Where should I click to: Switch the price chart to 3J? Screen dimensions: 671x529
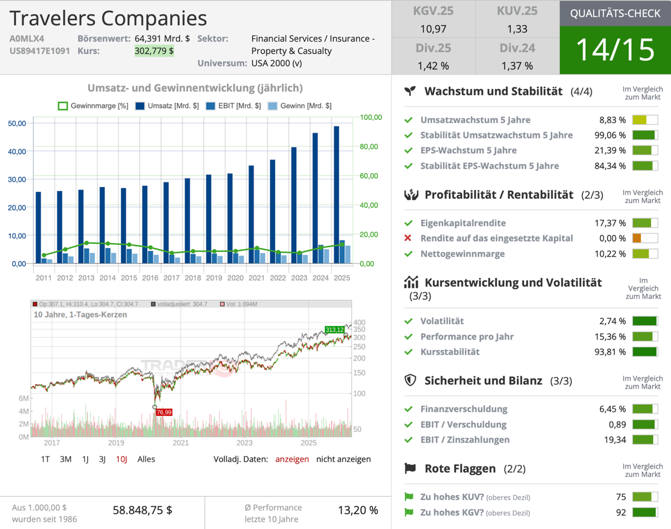tap(102, 459)
